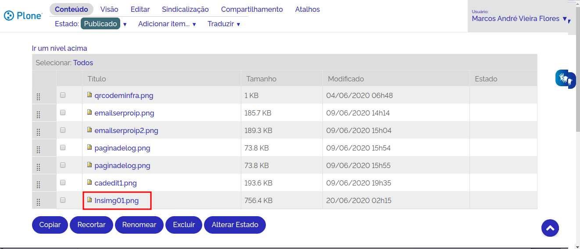Click the 756.4 KB size cell
The width and height of the screenshot is (580, 249).
pyautogui.click(x=282, y=200)
